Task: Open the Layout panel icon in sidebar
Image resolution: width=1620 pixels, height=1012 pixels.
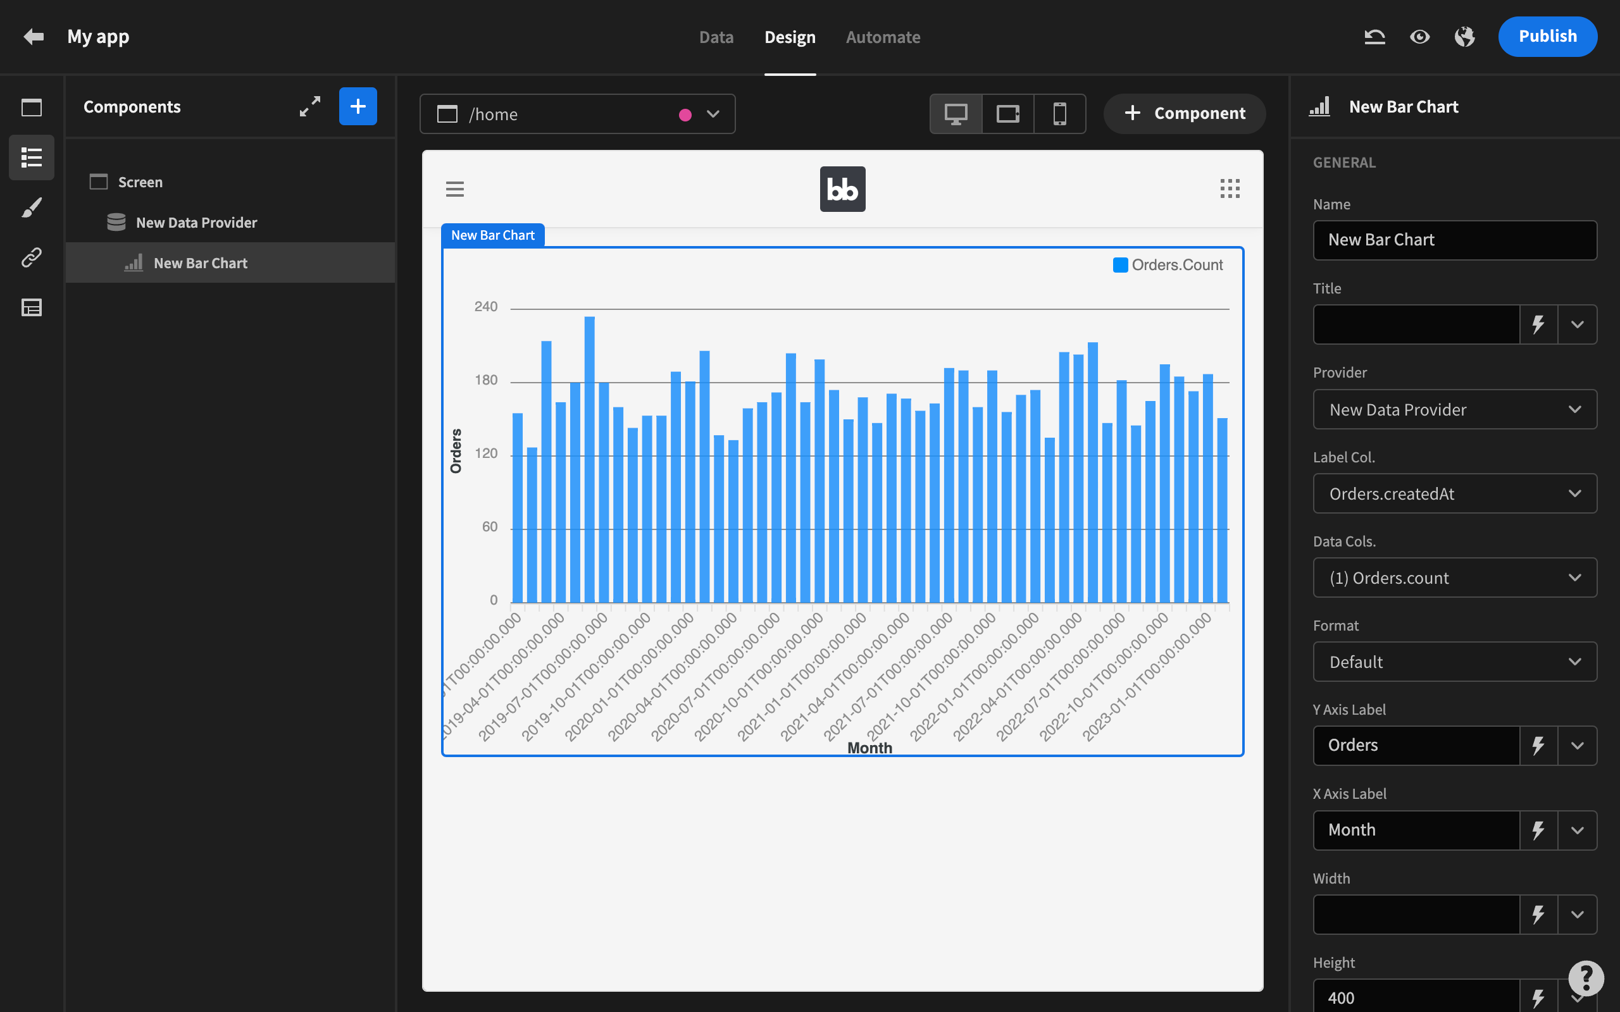Action: [x=32, y=308]
